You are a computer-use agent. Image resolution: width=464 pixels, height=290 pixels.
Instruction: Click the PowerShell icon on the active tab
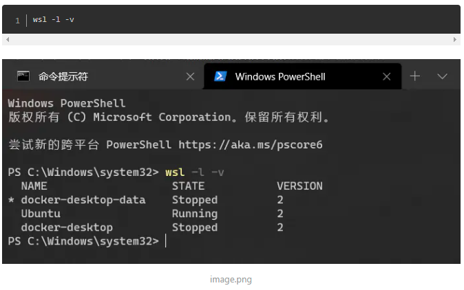220,76
